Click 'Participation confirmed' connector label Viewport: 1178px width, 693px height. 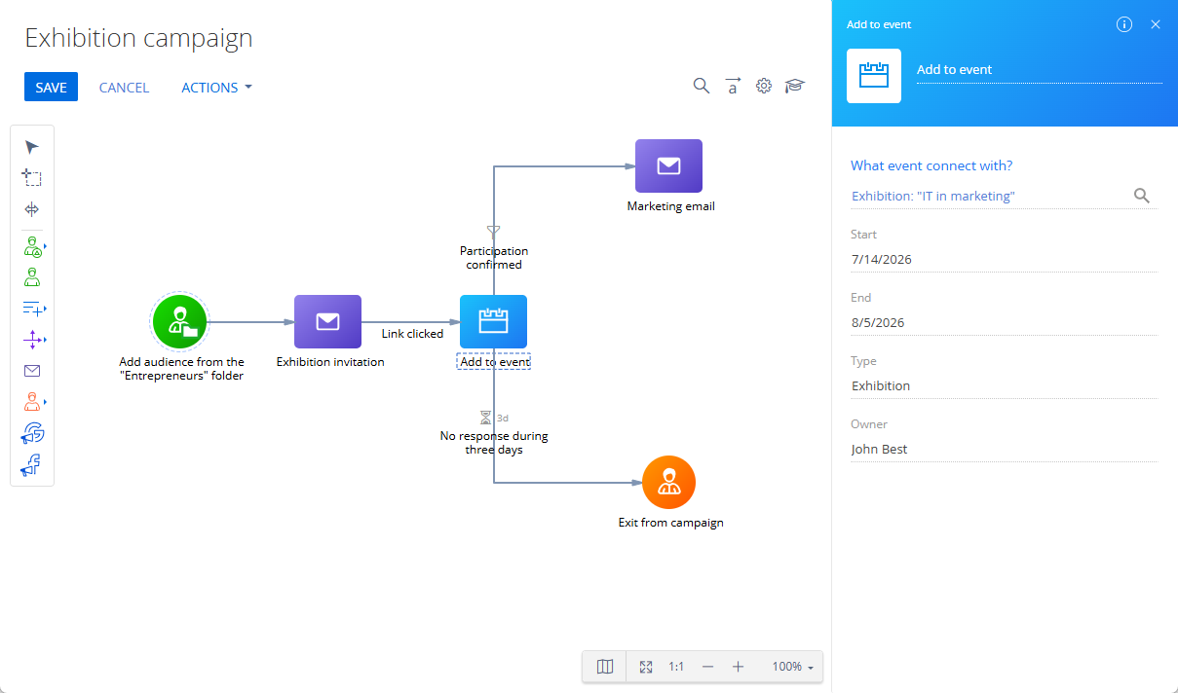pos(494,258)
